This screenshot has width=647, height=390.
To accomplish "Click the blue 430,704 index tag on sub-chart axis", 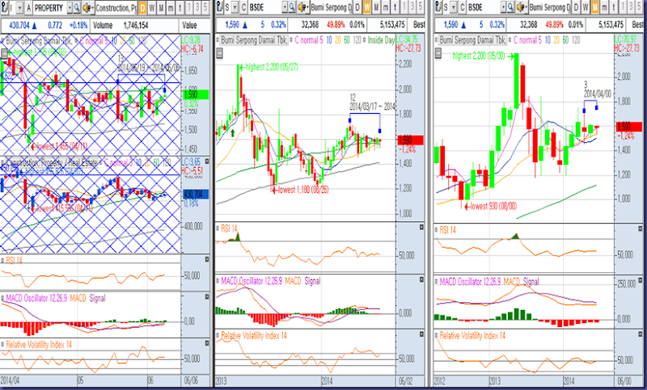I will click(195, 194).
